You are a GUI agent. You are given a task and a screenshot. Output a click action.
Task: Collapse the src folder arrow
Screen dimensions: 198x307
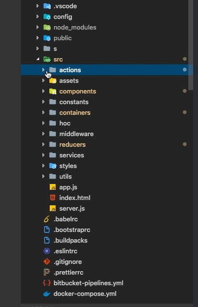click(38, 59)
